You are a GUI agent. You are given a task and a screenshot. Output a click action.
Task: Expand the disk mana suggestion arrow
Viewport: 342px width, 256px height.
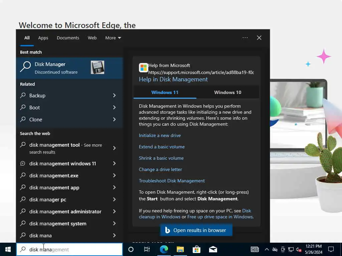click(114, 235)
